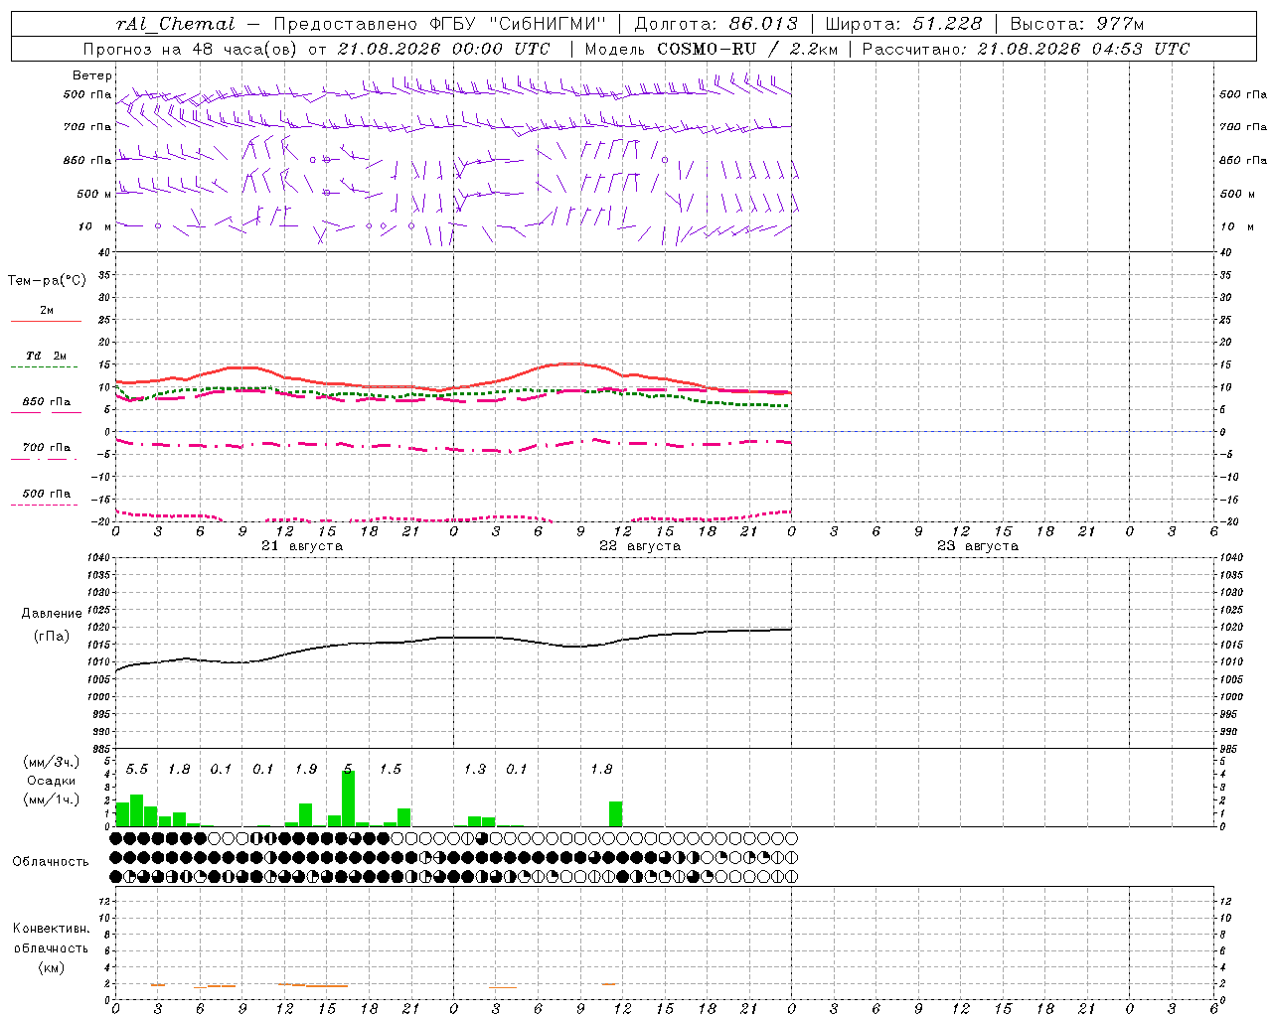Viewport: 1272px width, 1017px height.
Task: Click the Давление (гПа) axis label
Action: pyautogui.click(x=52, y=625)
